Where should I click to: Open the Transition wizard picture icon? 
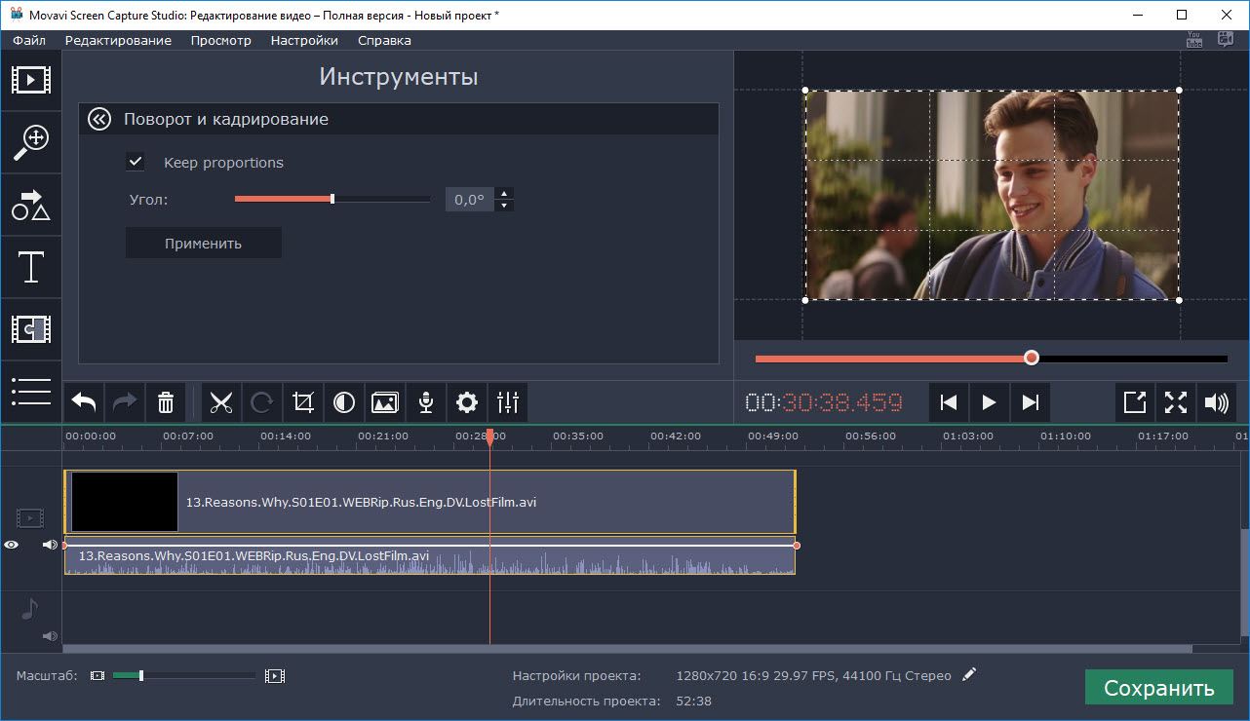click(x=385, y=402)
